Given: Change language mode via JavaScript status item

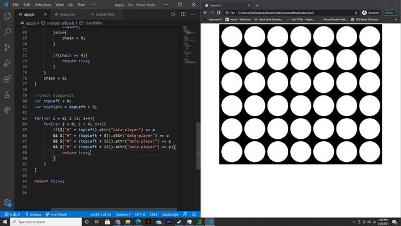Looking at the screenshot, I should tap(170, 214).
